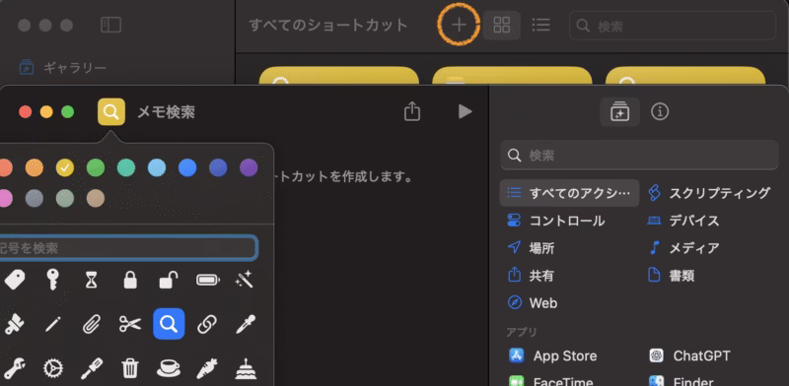Add new shortcut in background window

pyautogui.click(x=459, y=25)
